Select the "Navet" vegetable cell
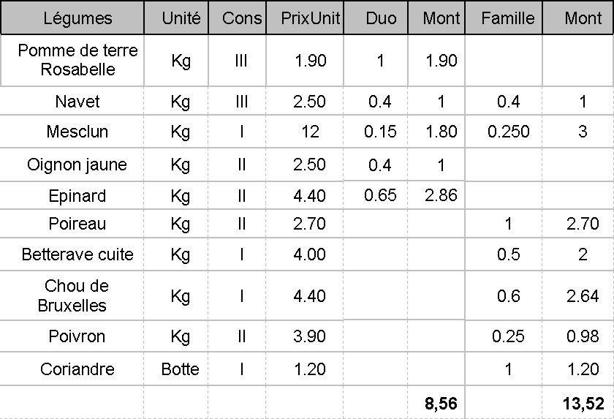The image size is (614, 419). click(77, 102)
